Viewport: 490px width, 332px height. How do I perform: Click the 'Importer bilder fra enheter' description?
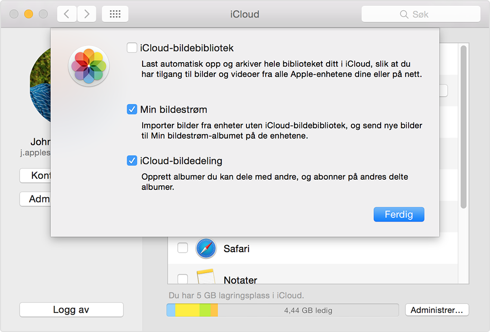(x=282, y=131)
